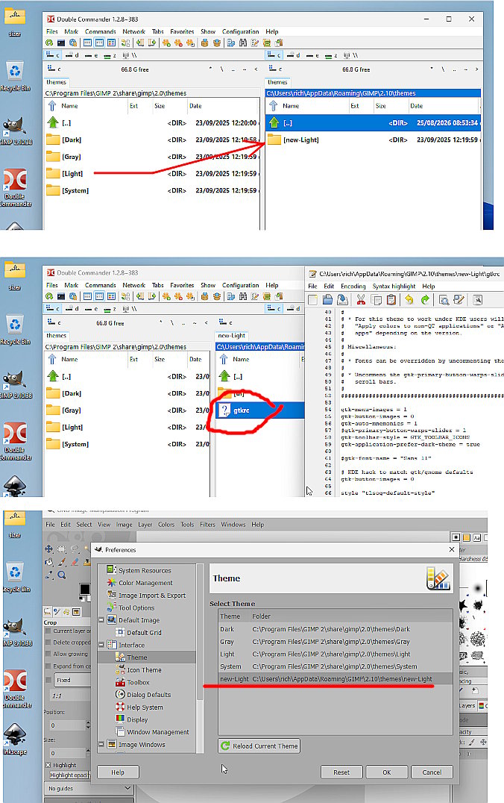
Task: Collapse the Image Windows branch in Preferences
Action: coord(101,744)
